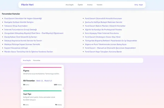Click Yazı Tipi description Kaligrafi ve el yazısı
The height and width of the screenshot is (108, 164).
tap(39, 98)
